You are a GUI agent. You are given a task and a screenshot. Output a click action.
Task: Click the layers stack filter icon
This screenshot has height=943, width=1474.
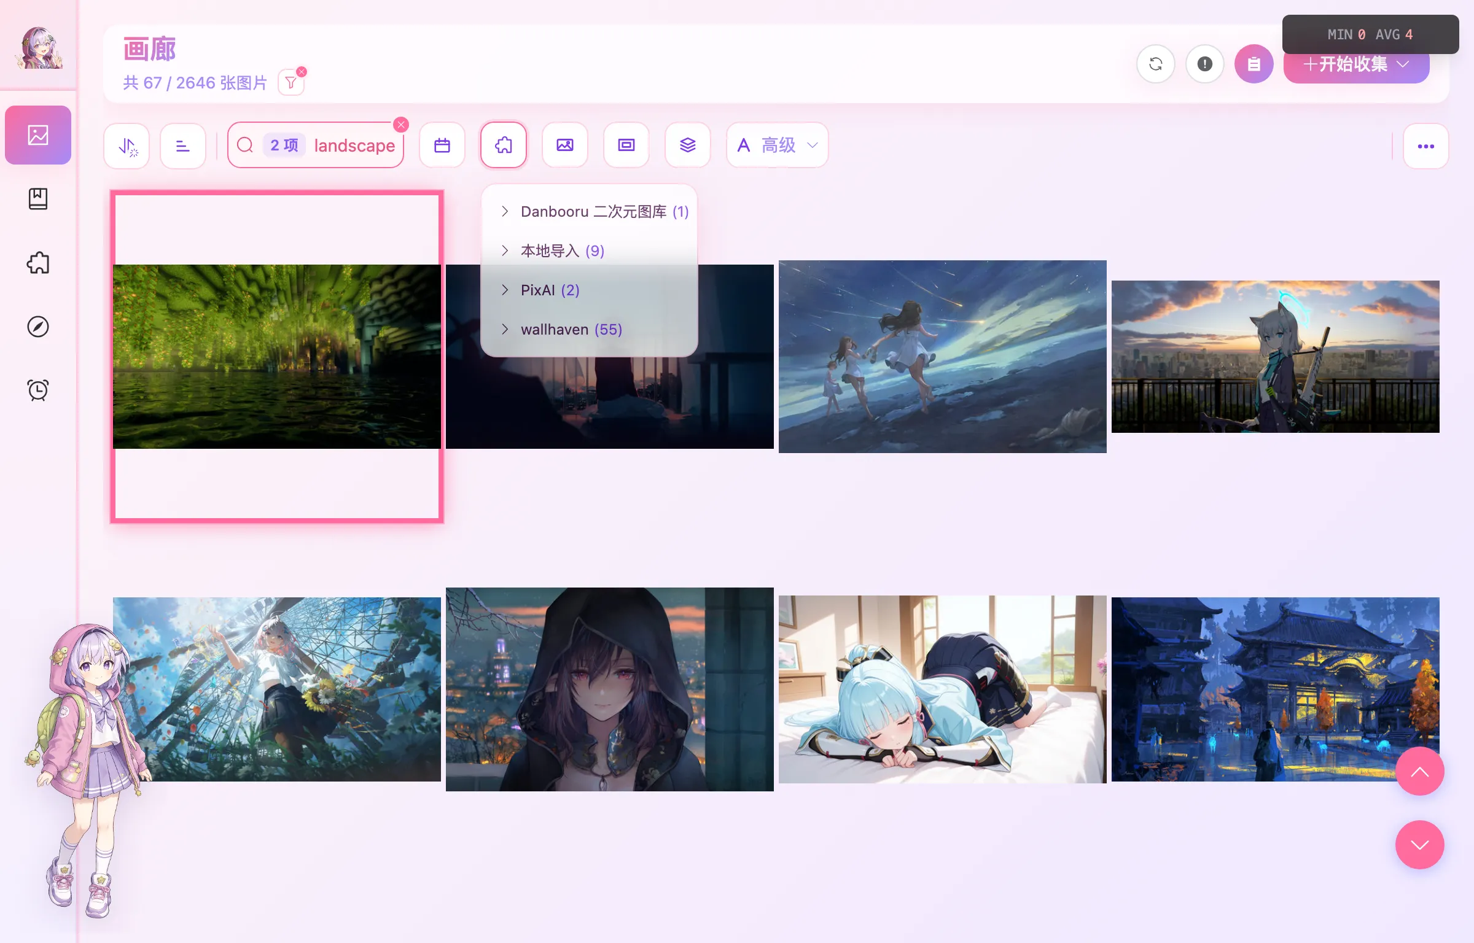[688, 146]
